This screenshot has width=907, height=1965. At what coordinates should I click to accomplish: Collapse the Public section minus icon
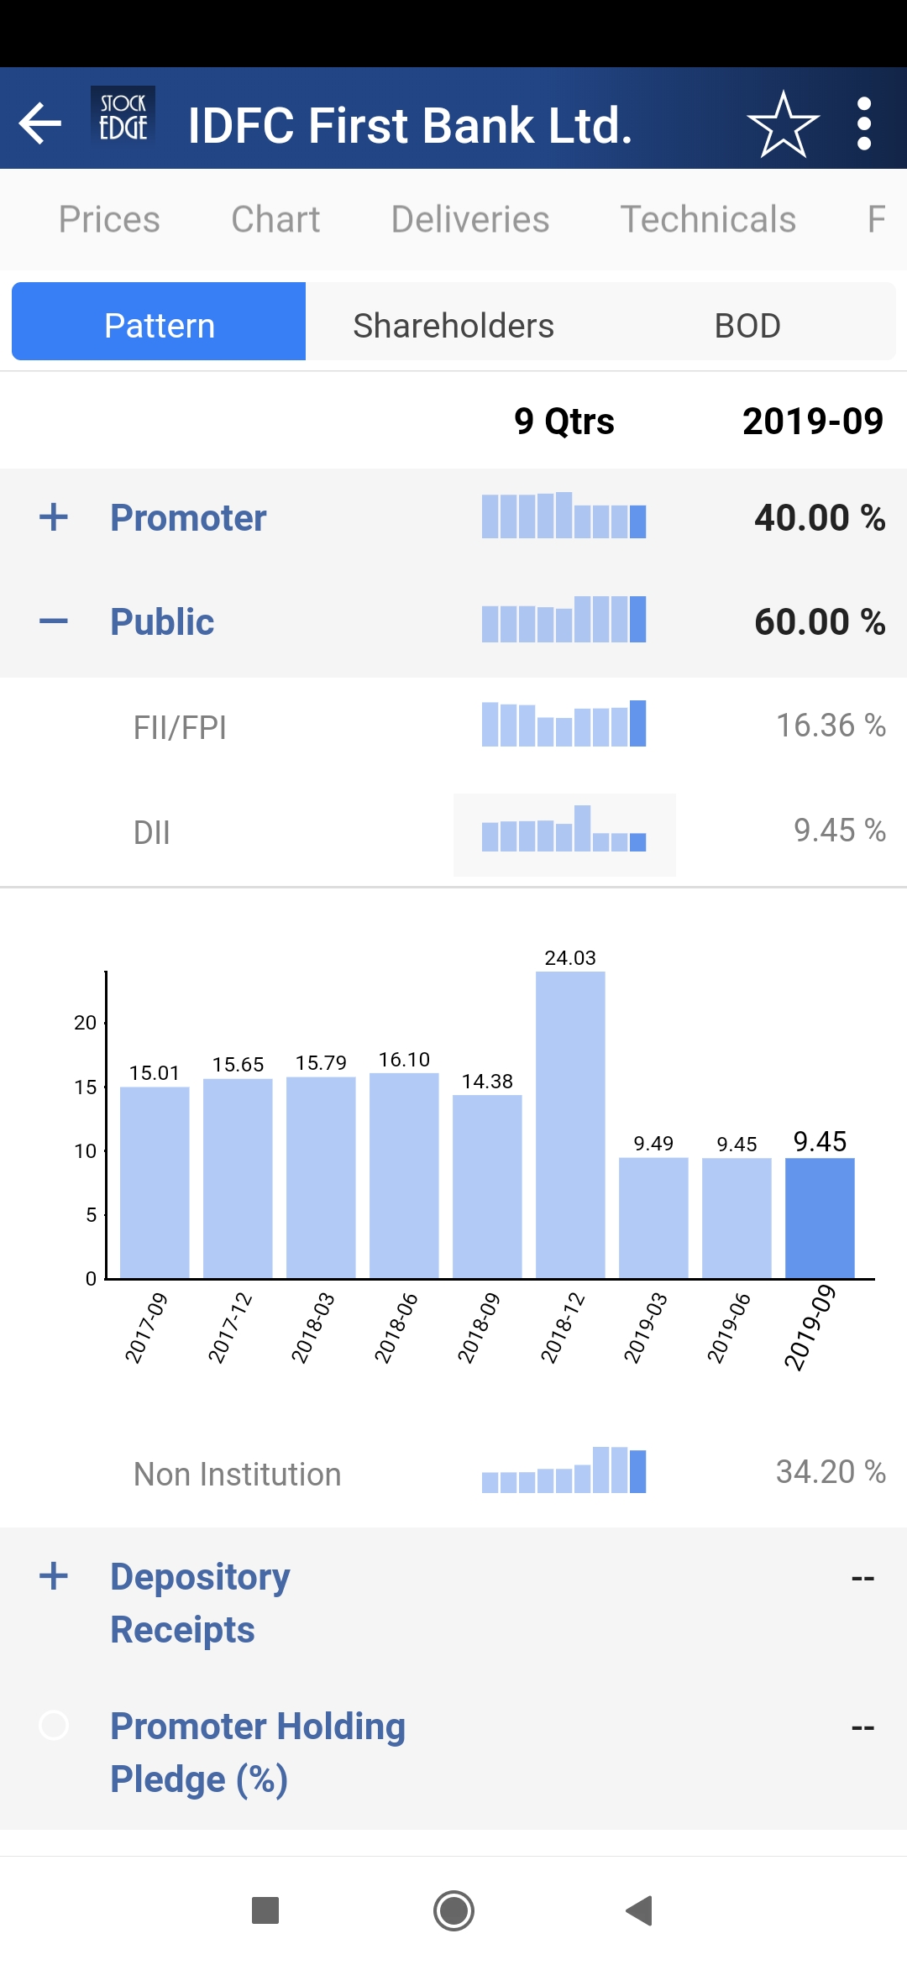click(x=54, y=621)
